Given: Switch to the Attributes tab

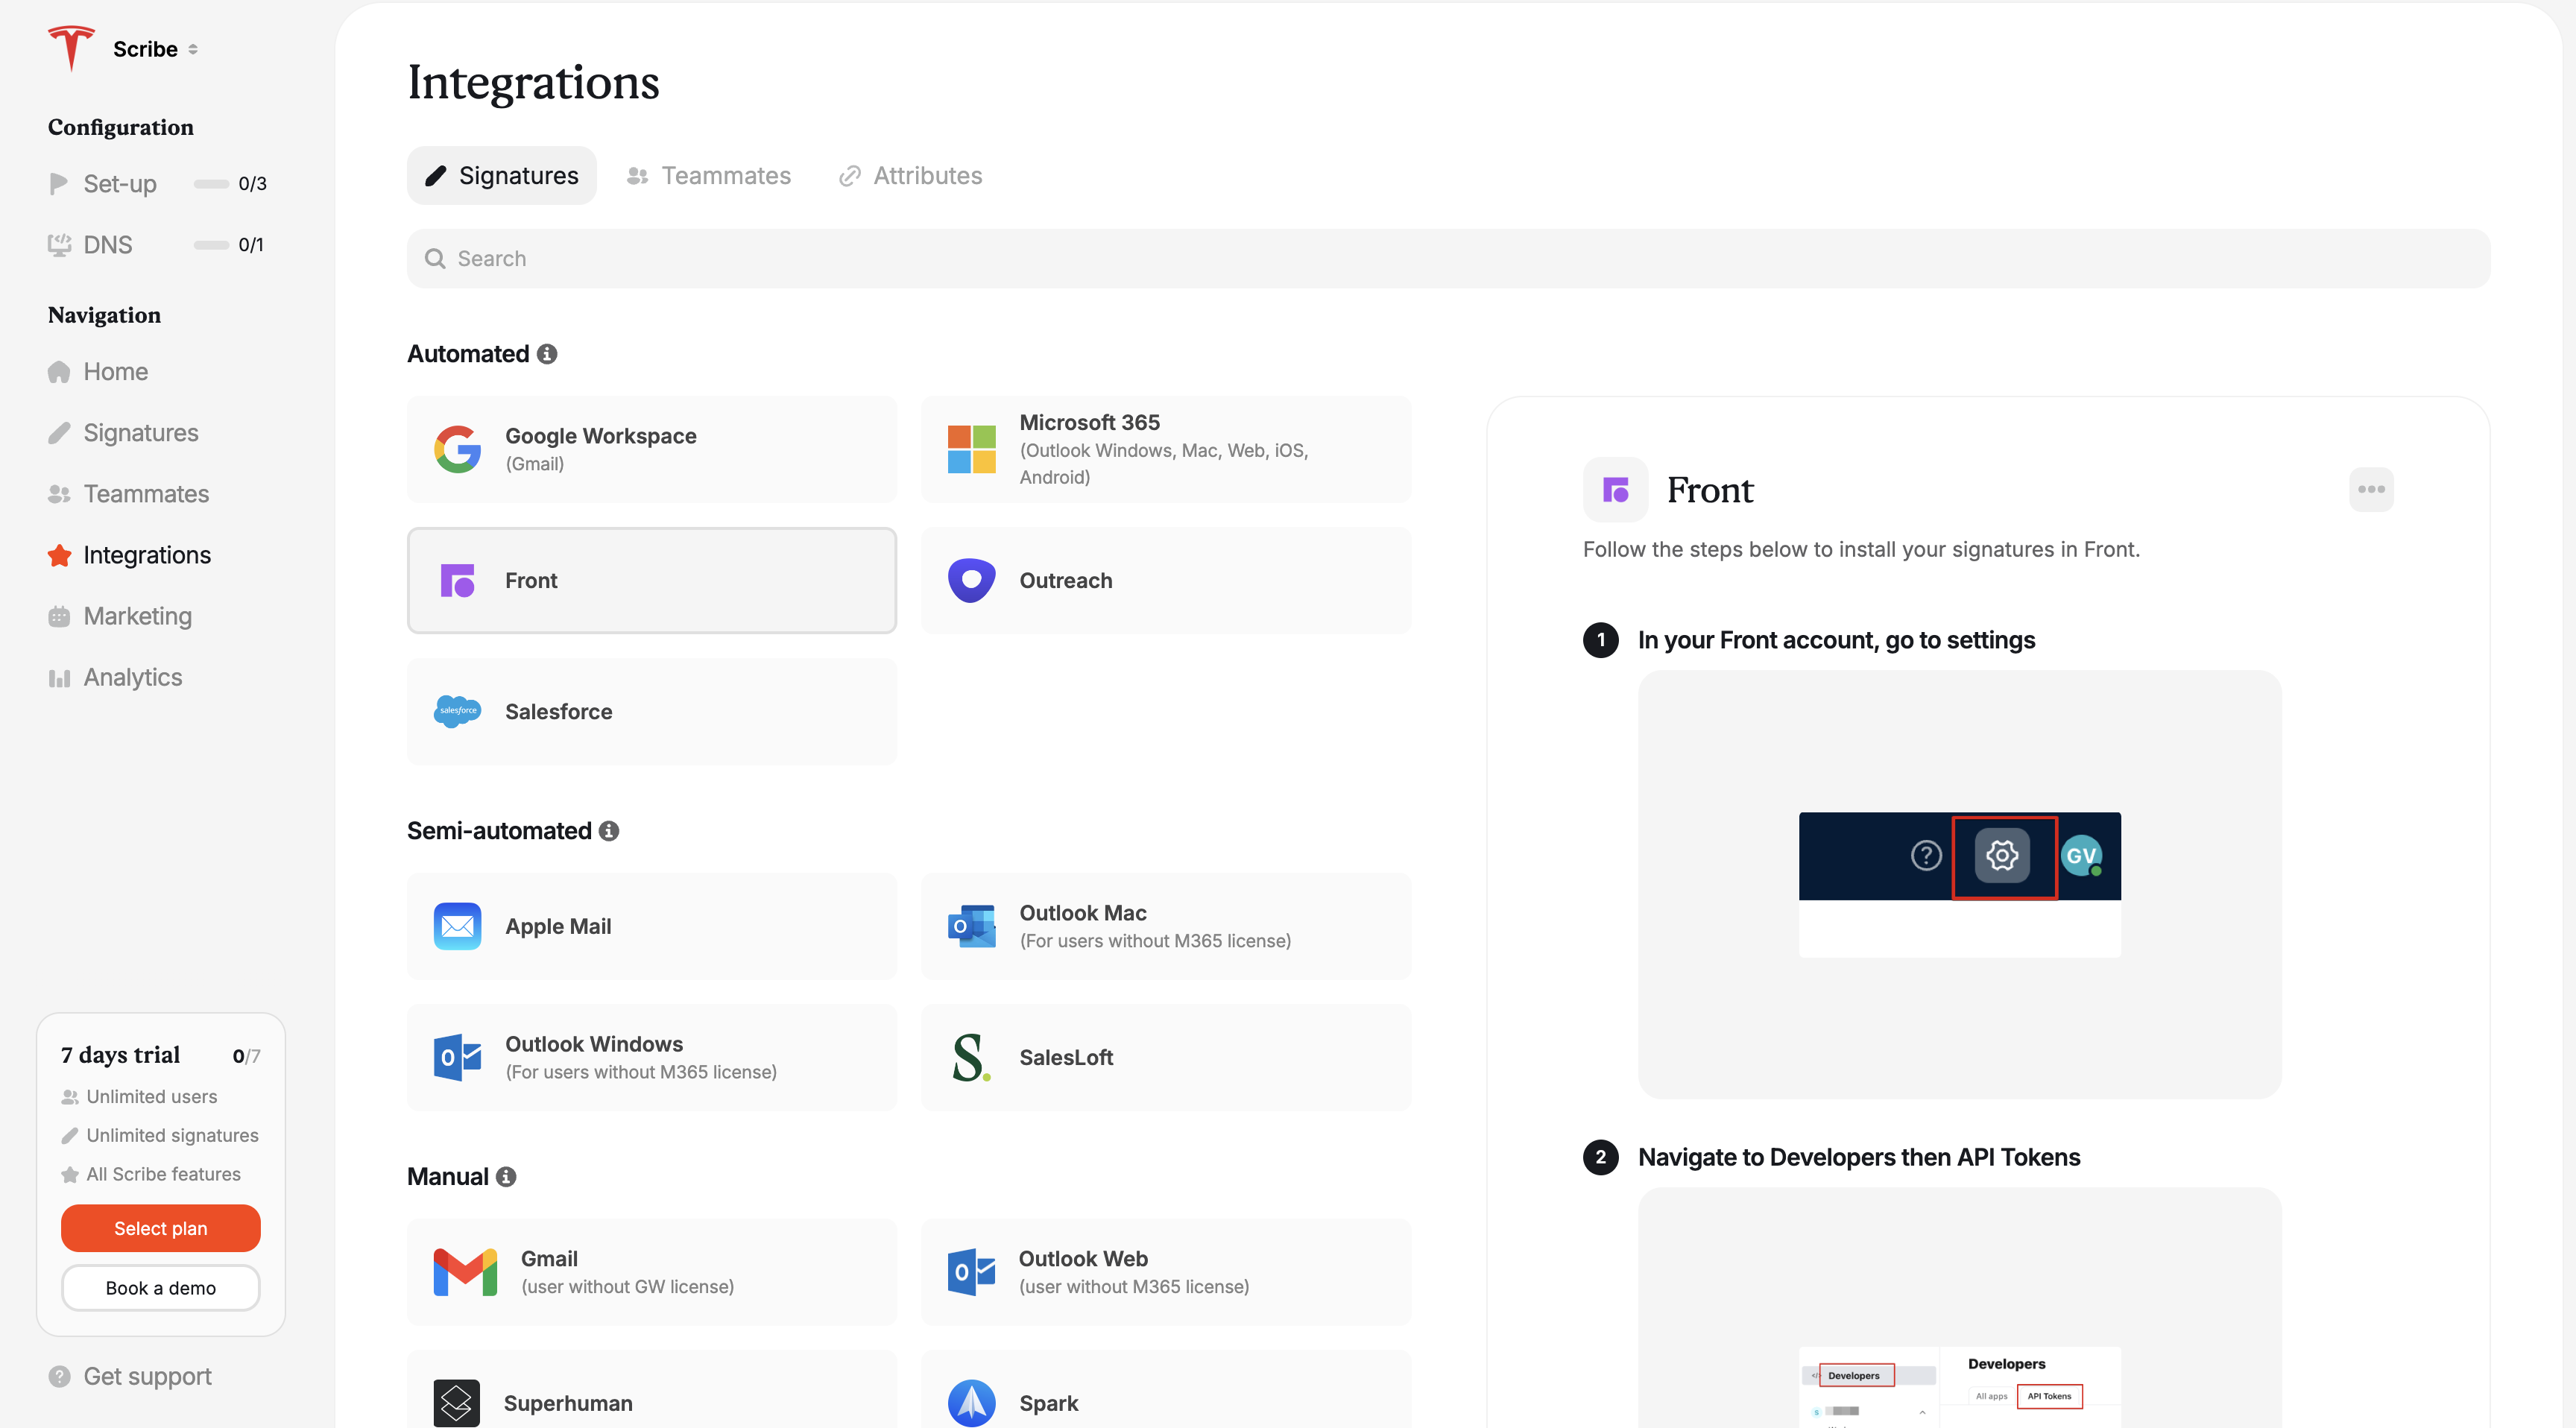Looking at the screenshot, I should click(x=911, y=176).
